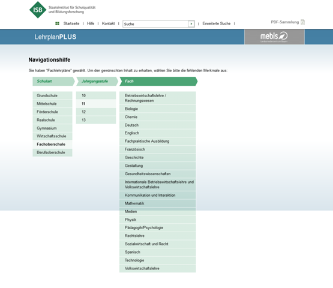The height and width of the screenshot is (288, 333).
Task: Select grade level 12
Action: tap(96, 112)
